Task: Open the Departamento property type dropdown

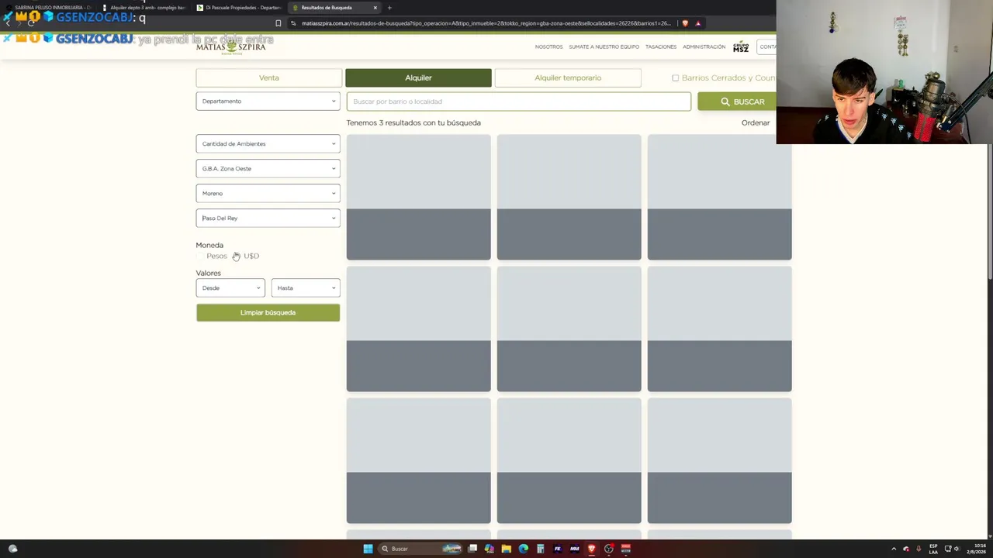Action: click(268, 101)
